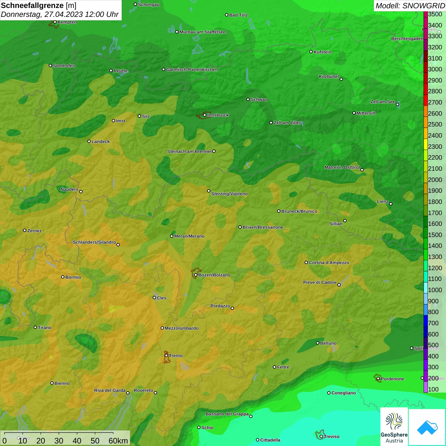
Task: Click the legend value 2000
Action: (x=435, y=180)
